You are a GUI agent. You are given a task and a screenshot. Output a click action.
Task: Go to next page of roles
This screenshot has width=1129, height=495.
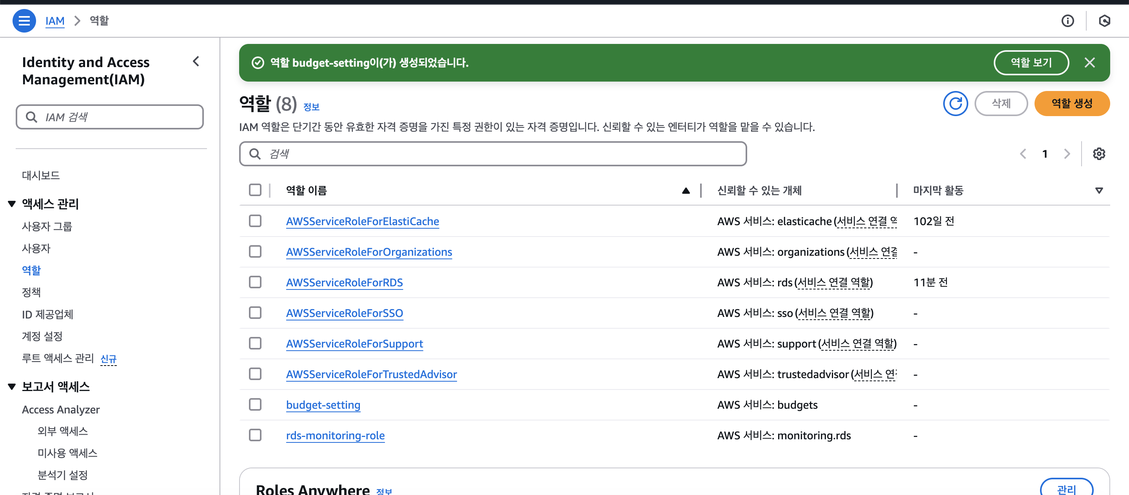(1067, 154)
